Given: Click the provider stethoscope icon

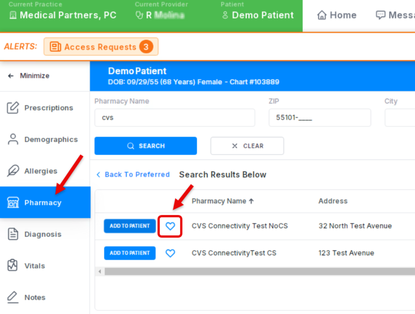Looking at the screenshot, I should click(139, 15).
